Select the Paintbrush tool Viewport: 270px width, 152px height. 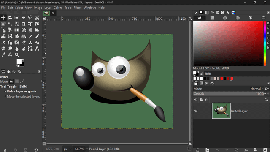pyautogui.click(x=30, y=36)
